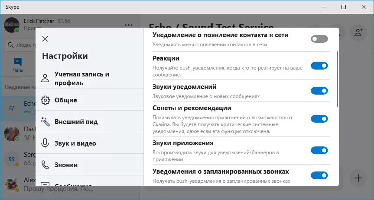Screen dimensions: 374x200
Task: Click the phone handset icon for Звонки
Action: click(x=45, y=165)
